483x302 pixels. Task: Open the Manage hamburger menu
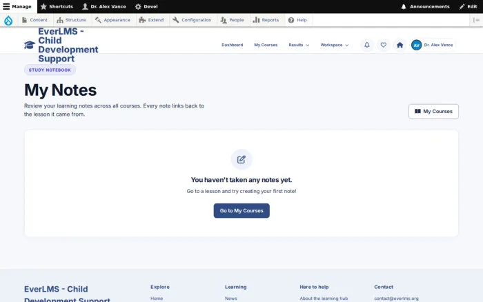point(17,6)
